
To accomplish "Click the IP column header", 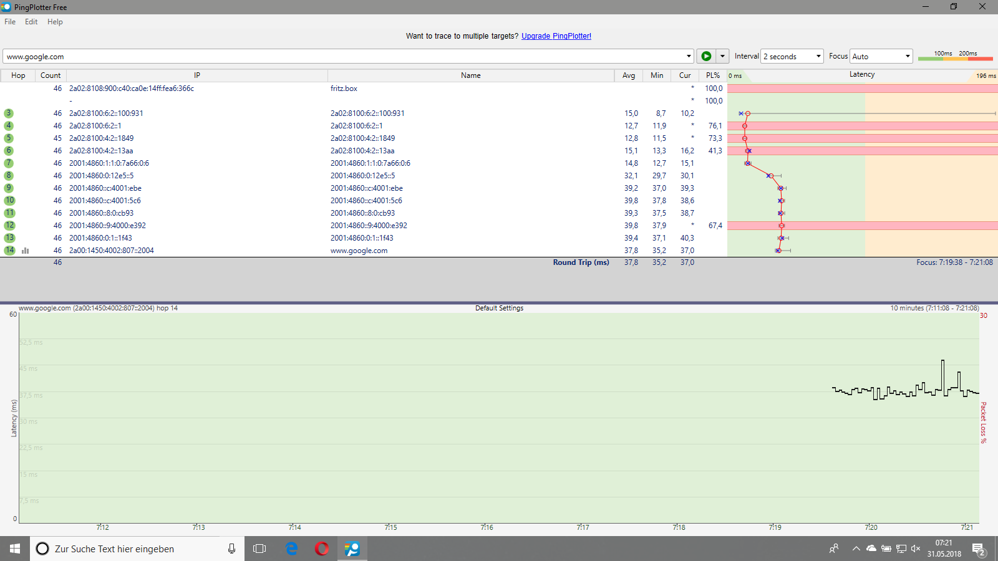I will (197, 75).
